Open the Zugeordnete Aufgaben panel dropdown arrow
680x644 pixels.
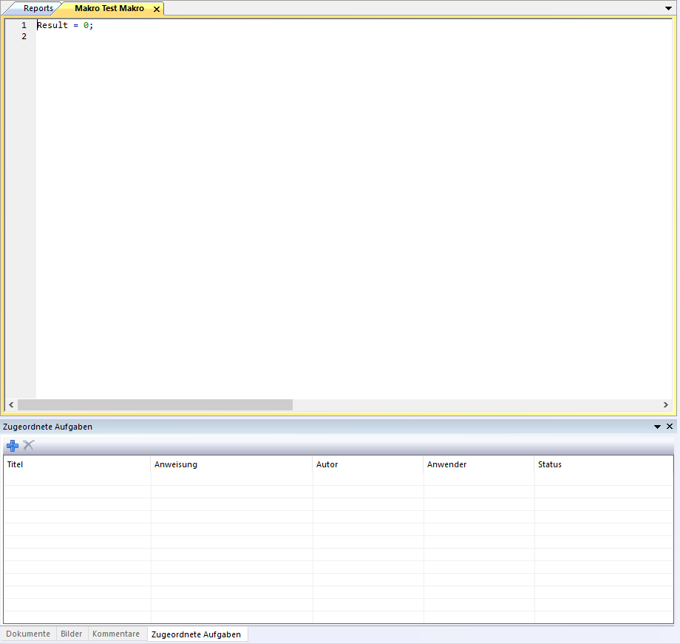pyautogui.click(x=657, y=427)
